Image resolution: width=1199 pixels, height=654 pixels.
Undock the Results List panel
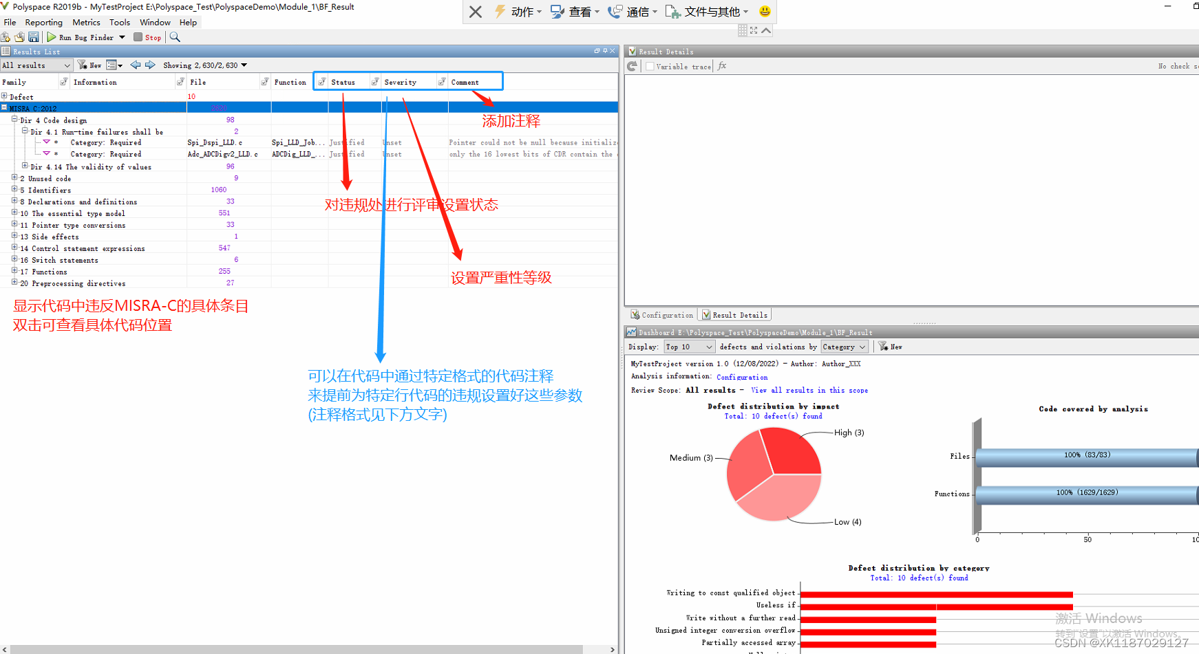tap(597, 51)
